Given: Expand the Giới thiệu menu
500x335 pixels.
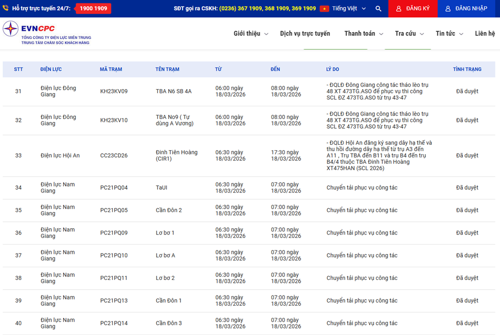Looking at the screenshot, I should coord(250,34).
